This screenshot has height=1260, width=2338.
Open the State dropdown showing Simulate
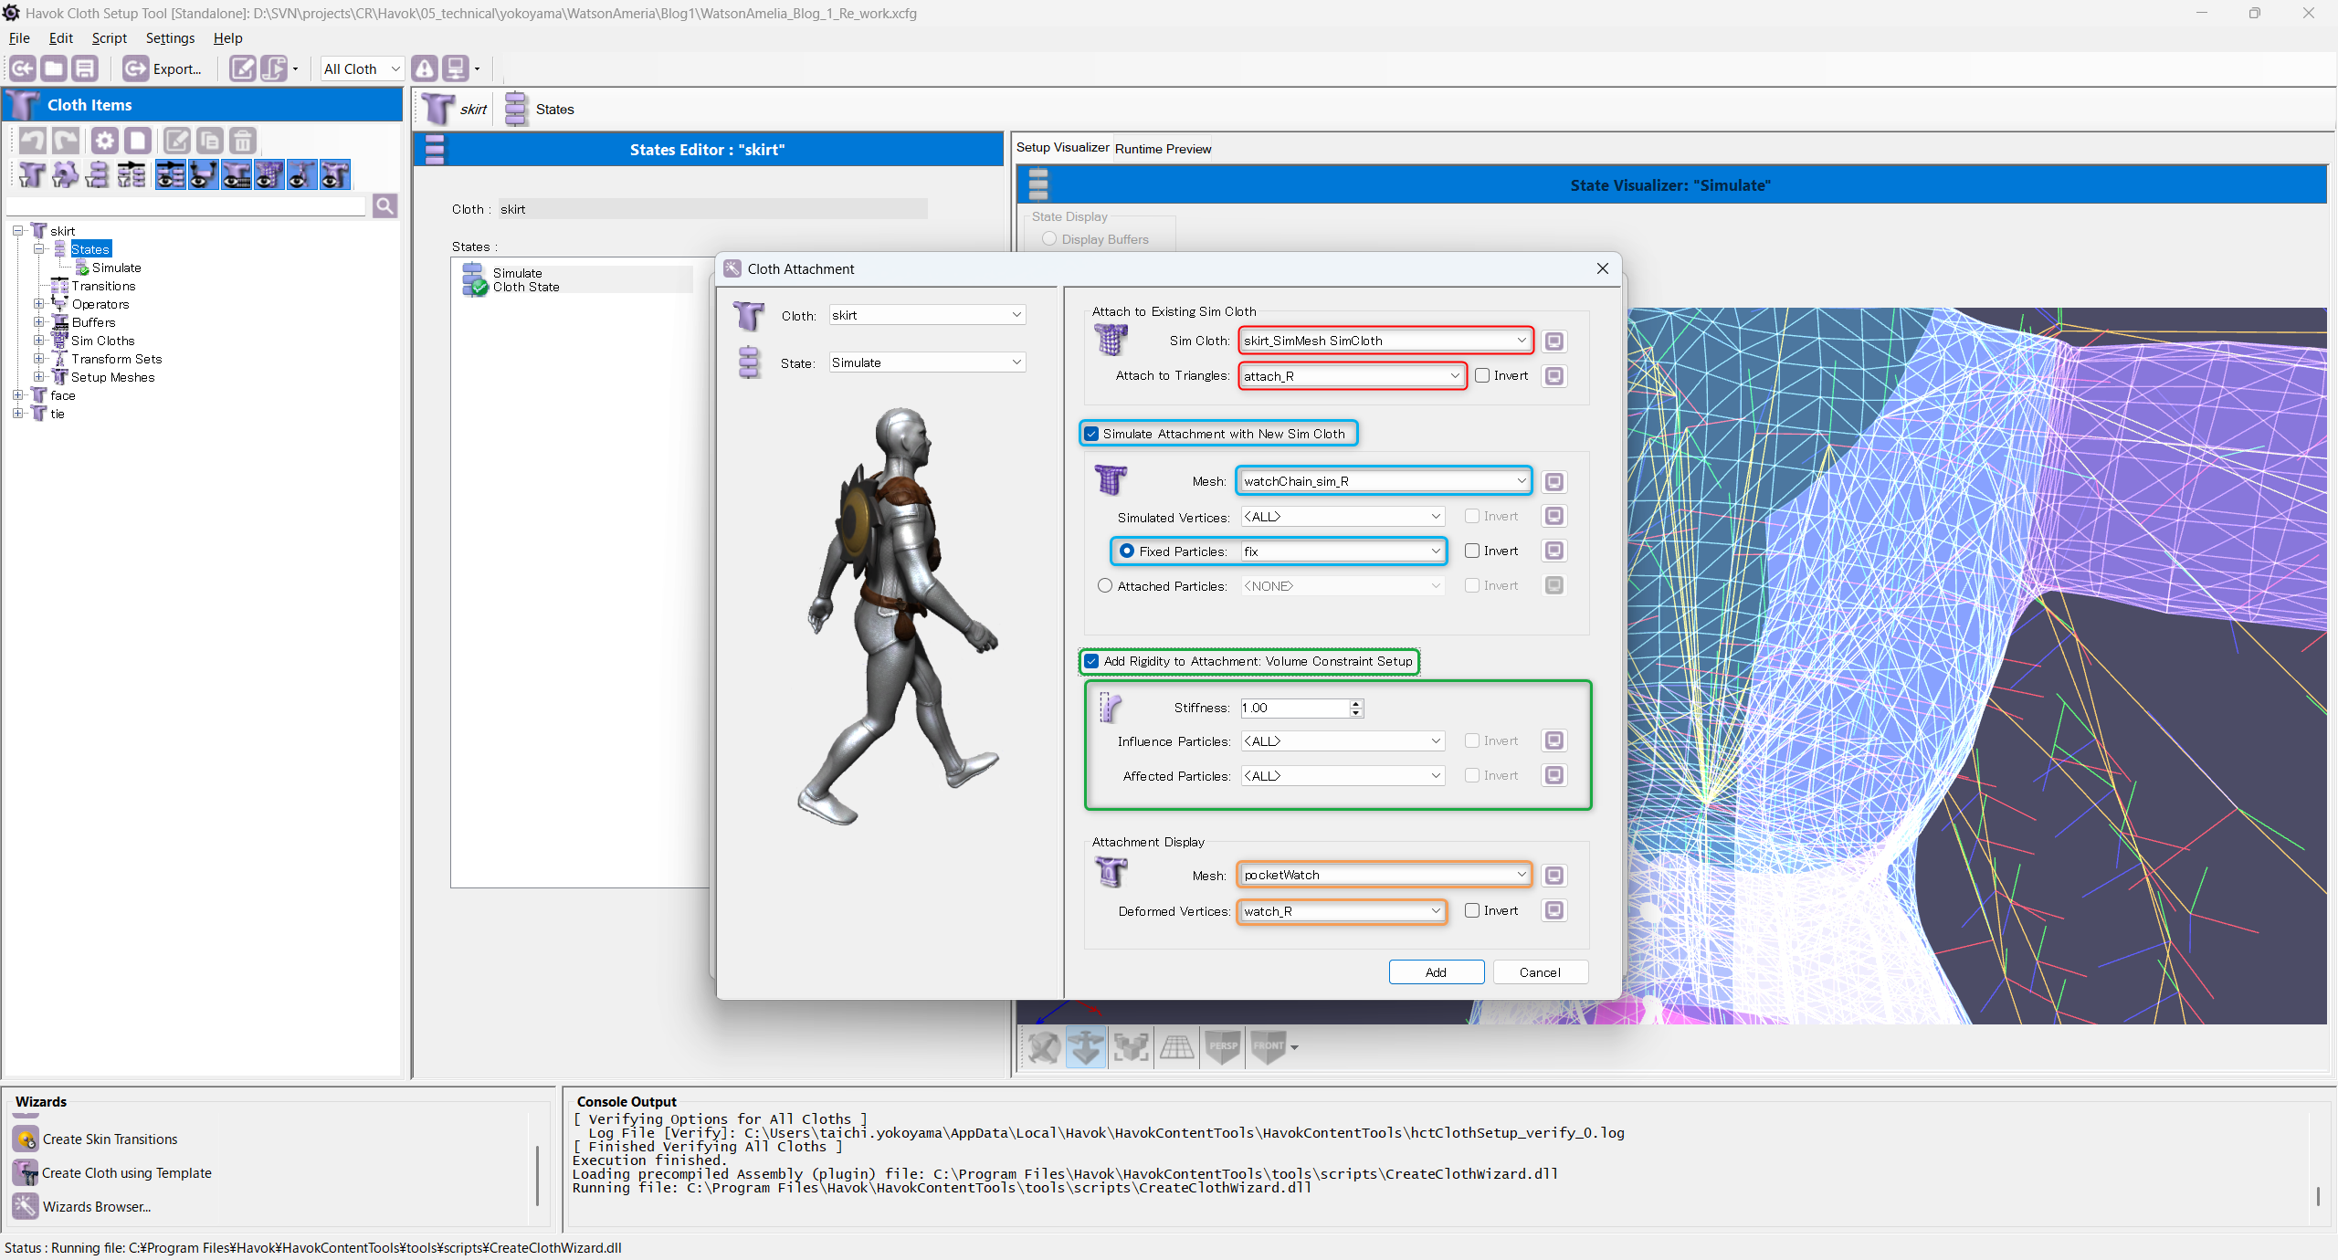tap(927, 362)
